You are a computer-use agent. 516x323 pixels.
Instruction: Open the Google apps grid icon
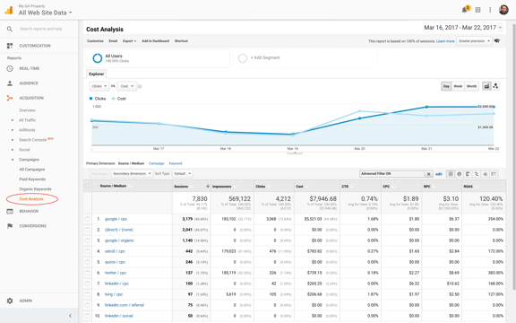477,10
